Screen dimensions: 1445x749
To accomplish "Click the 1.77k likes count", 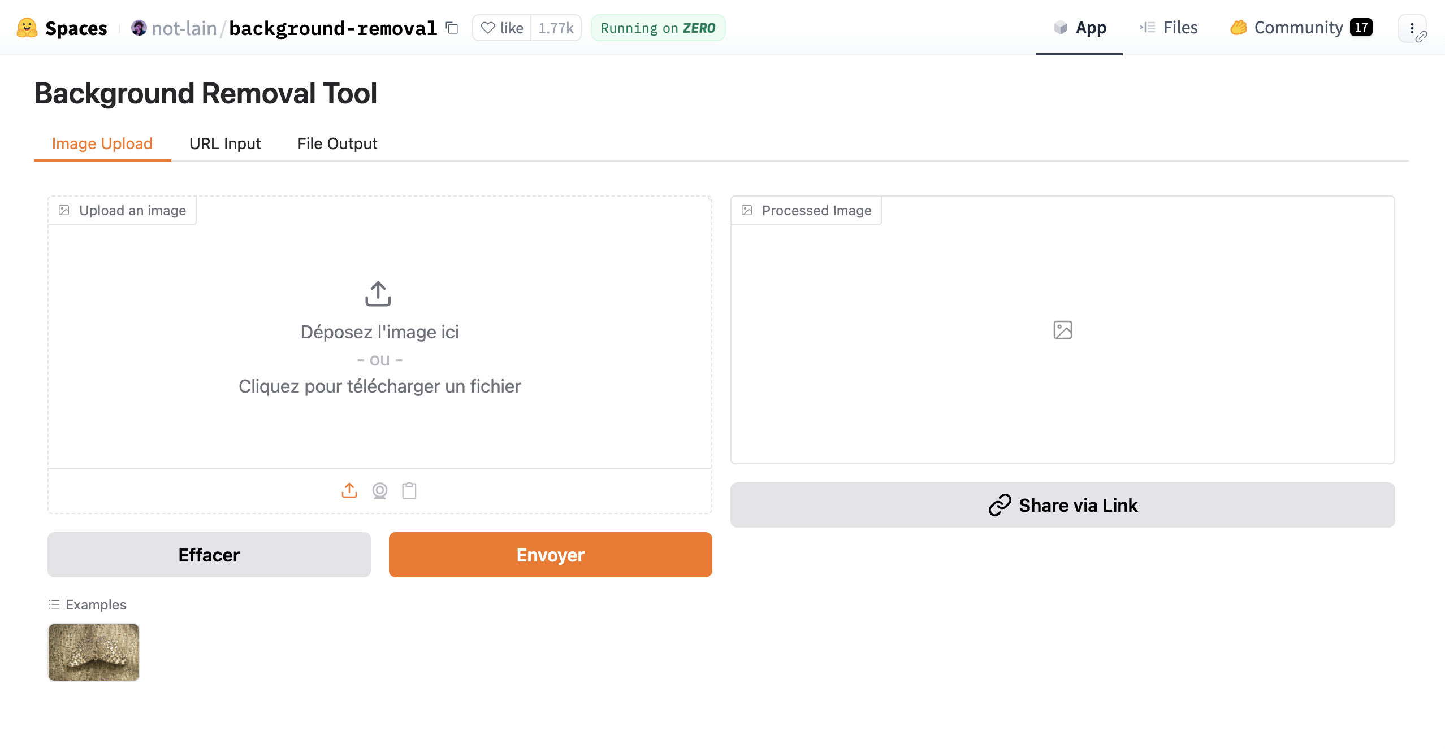I will tap(556, 28).
